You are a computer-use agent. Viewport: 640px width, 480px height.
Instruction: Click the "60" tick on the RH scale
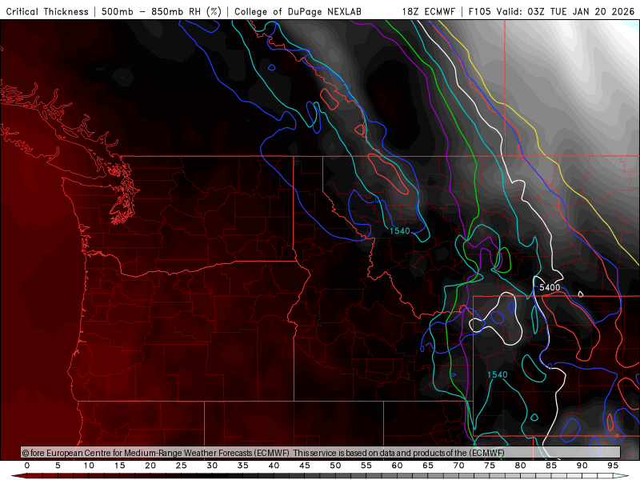tap(397, 466)
